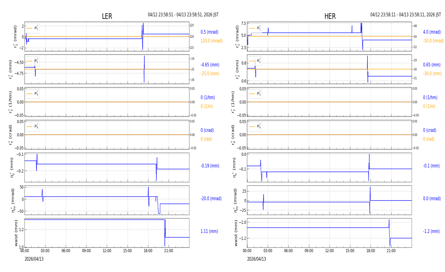Viewport: 445px width, 272px height.
Task: Click the 06:00 tick label on the HER time axis
Action: [x=288, y=251]
